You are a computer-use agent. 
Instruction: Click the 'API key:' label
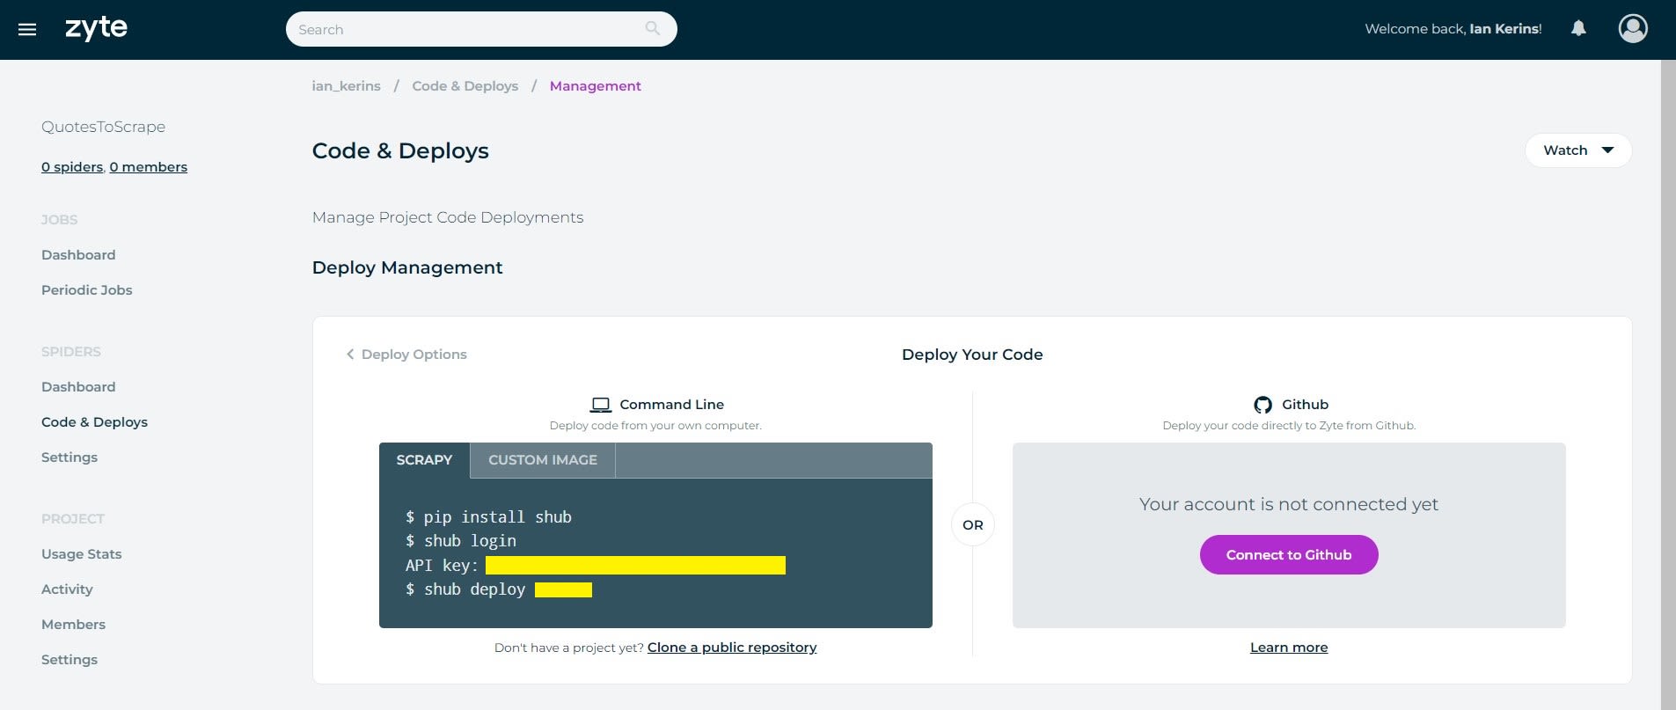click(442, 566)
